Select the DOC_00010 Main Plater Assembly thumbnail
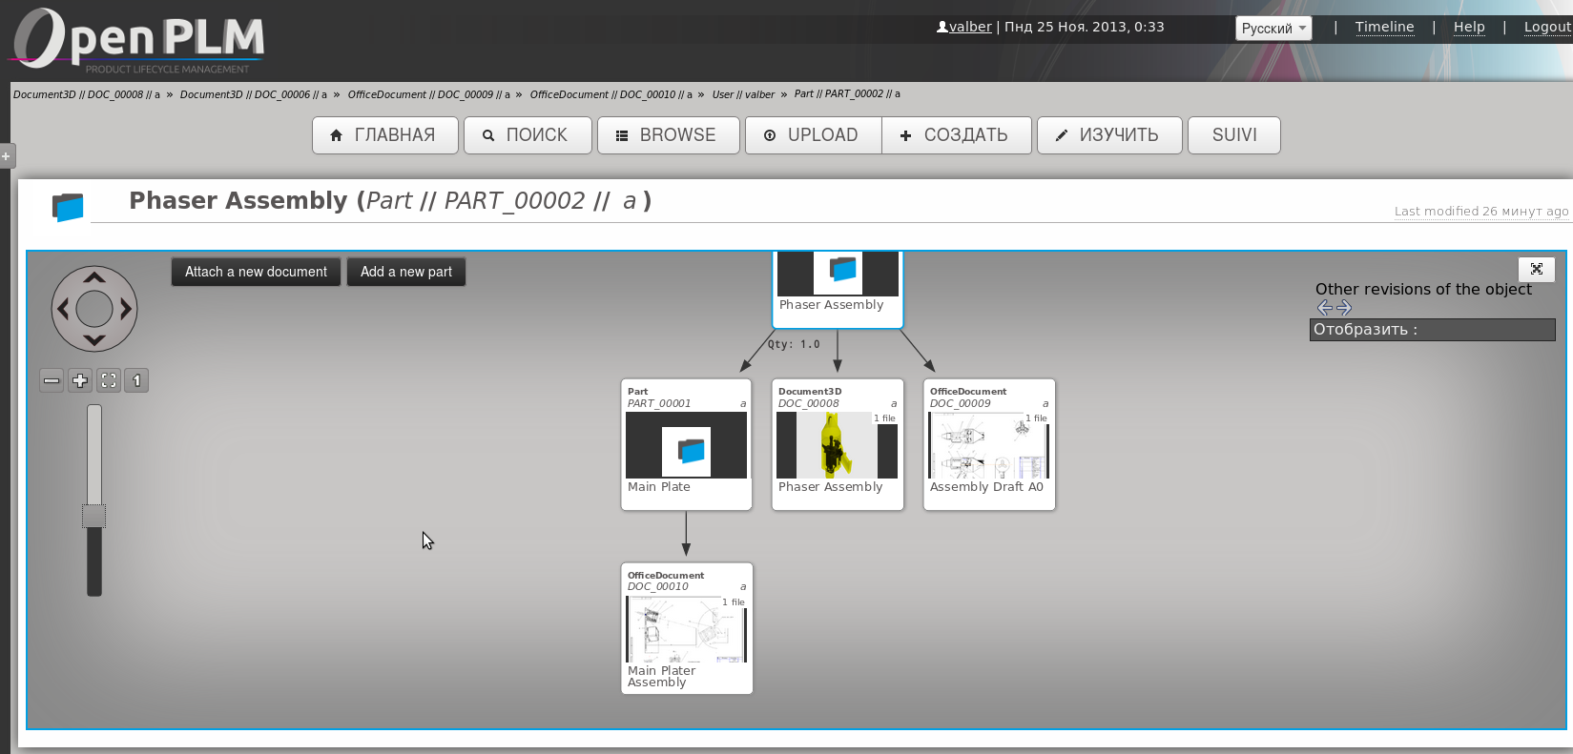 (x=686, y=629)
